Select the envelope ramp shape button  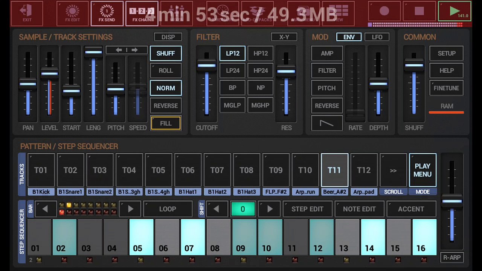pyautogui.click(x=326, y=123)
